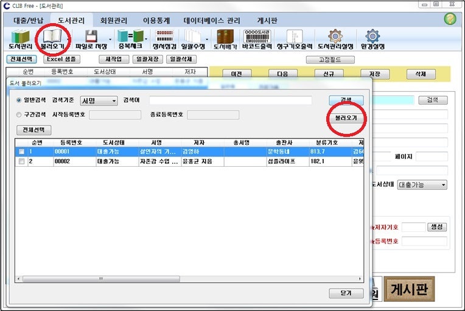465x311 pixels.
Task: Click the 생성 button beside 저자기호
Action: (437, 227)
